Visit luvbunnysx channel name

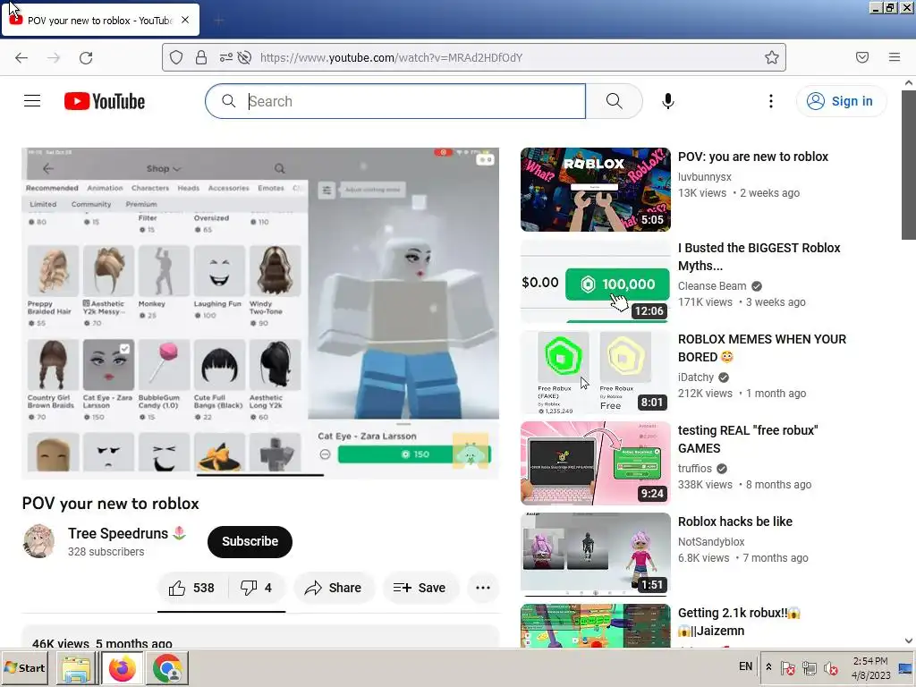[705, 176]
